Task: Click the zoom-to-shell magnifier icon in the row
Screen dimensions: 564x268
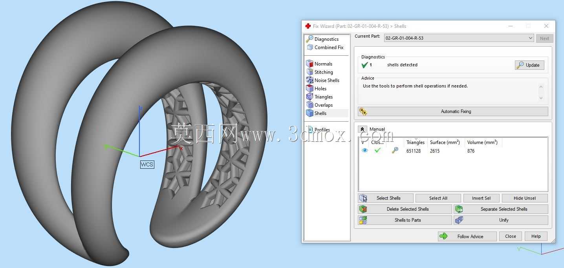Action: click(395, 150)
